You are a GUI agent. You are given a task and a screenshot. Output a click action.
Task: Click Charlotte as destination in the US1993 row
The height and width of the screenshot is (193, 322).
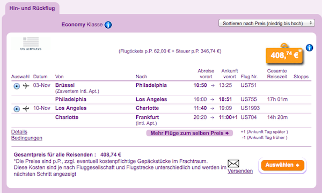[x=147, y=108]
